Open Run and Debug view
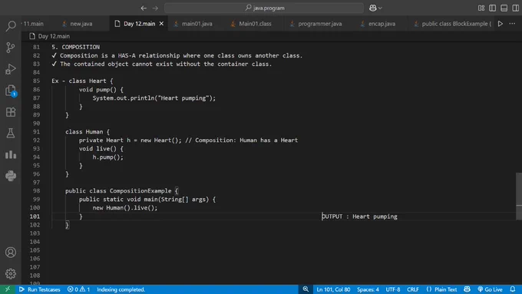Viewport: 522px width, 294px height. (11, 69)
